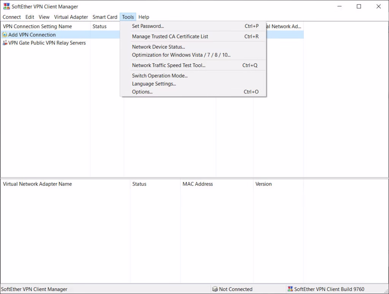Image resolution: width=389 pixels, height=294 pixels.
Task: Open the Smart Card menu
Action: [x=105, y=17]
